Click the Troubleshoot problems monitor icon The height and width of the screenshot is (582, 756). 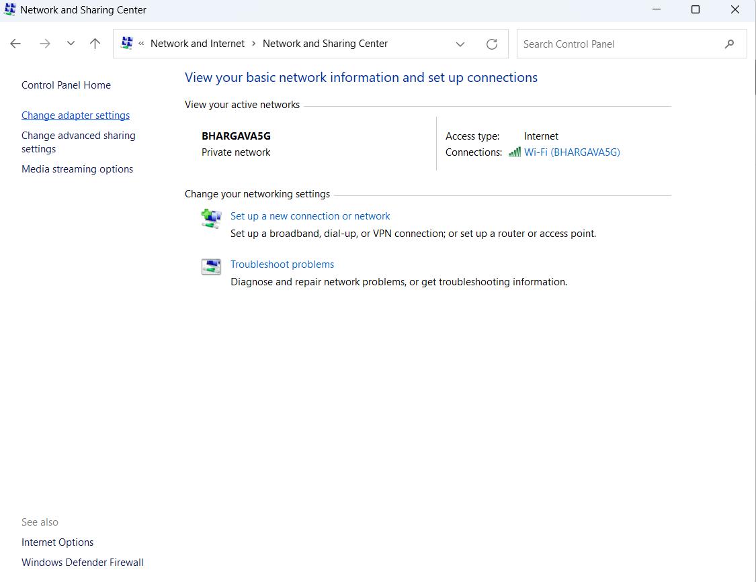(210, 266)
